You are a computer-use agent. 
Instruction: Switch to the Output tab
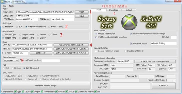click(x=128, y=10)
